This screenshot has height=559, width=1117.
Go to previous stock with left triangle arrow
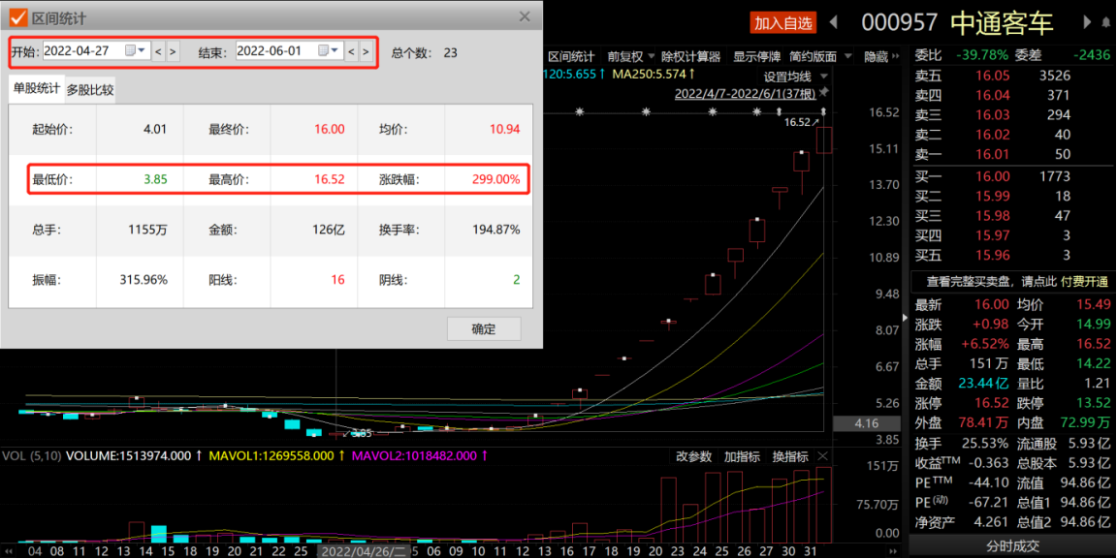pyautogui.click(x=834, y=22)
